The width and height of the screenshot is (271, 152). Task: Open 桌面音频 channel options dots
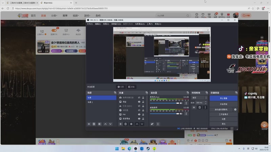pos(186,114)
